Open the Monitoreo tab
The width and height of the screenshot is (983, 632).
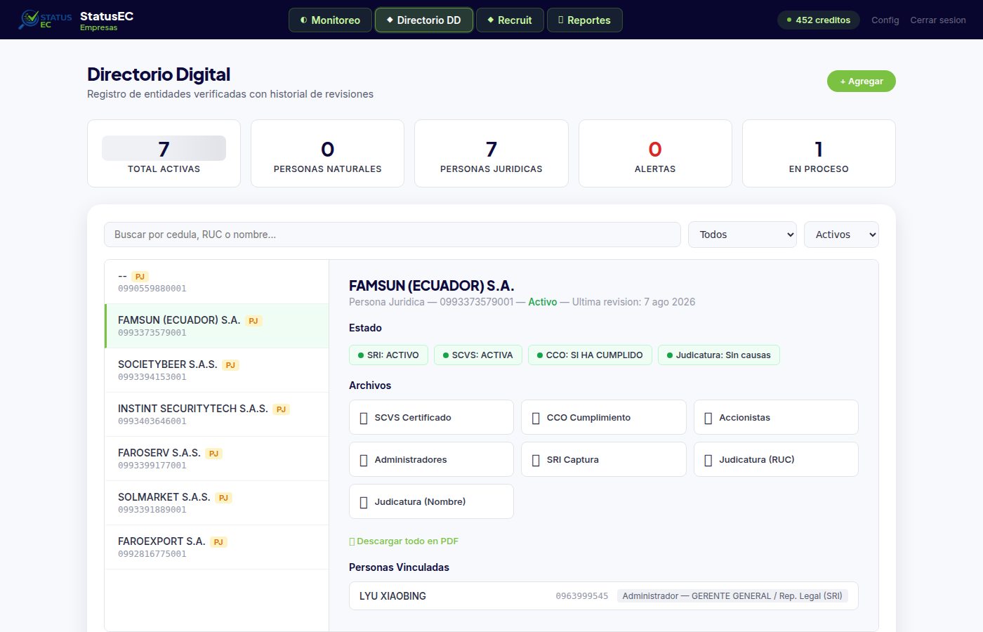click(330, 20)
